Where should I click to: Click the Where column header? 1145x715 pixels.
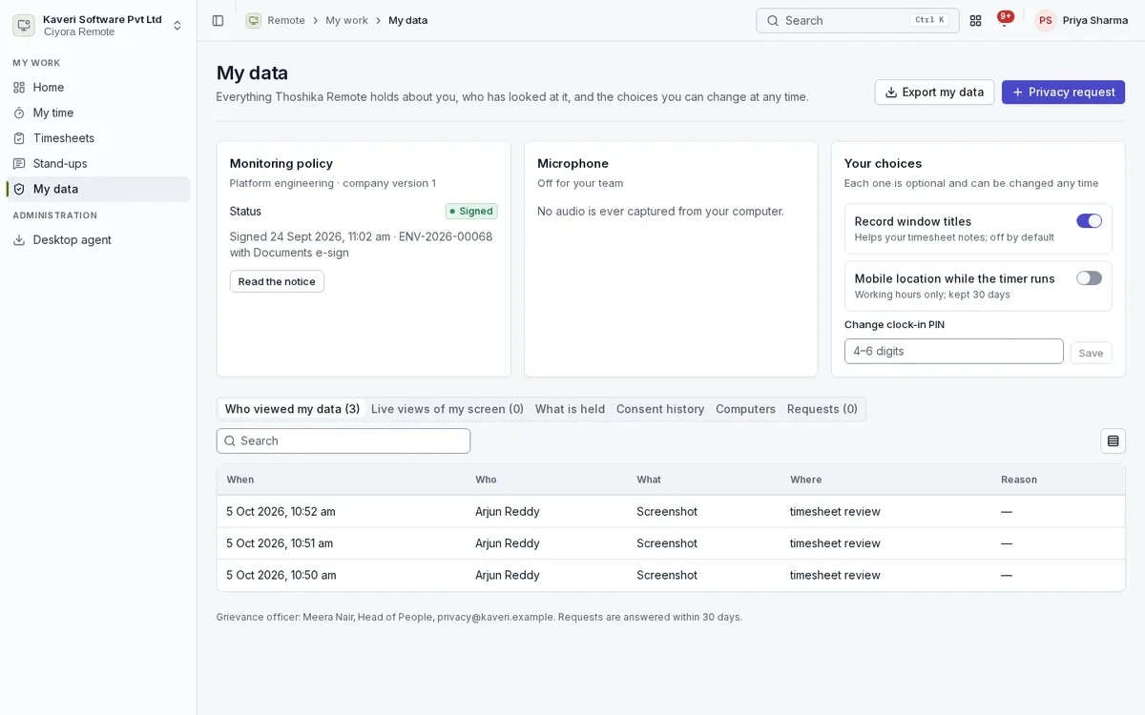pos(805,480)
